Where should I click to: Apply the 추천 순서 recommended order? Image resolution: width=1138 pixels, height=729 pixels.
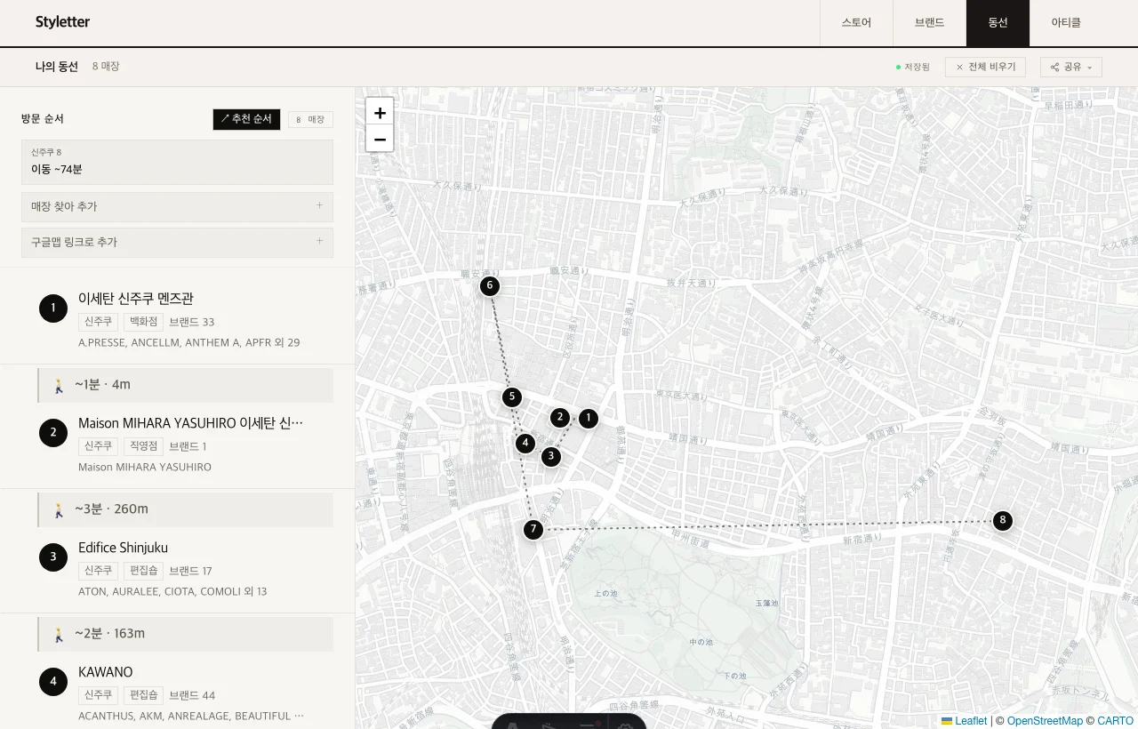[246, 119]
